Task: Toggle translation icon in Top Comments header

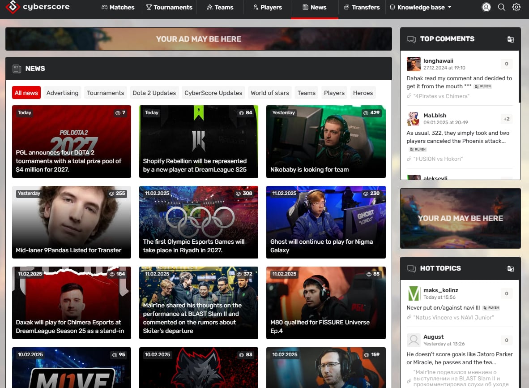Action: tap(511, 39)
